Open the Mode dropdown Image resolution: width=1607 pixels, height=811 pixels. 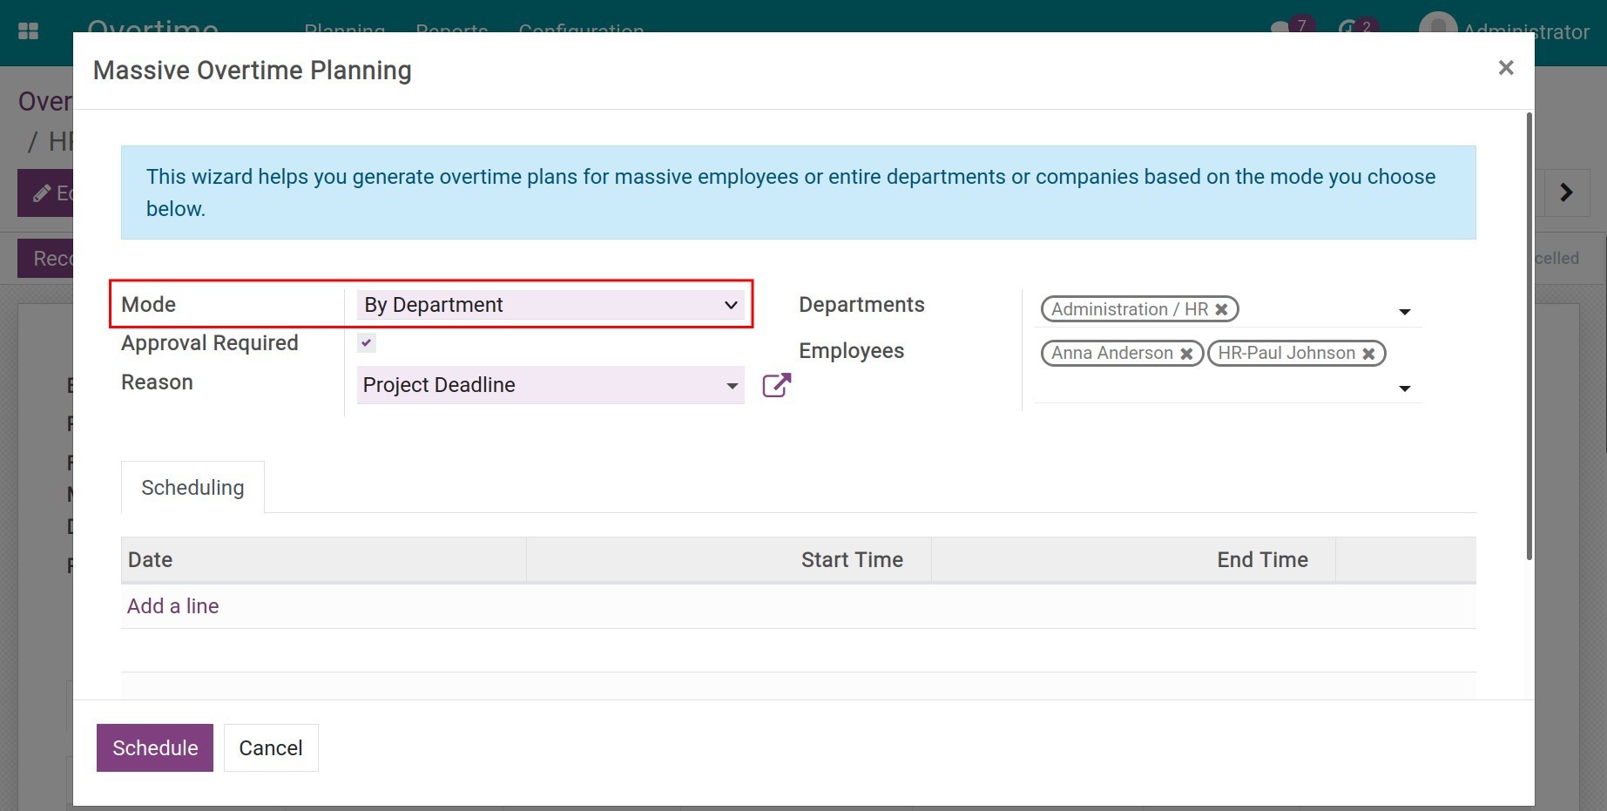point(550,305)
